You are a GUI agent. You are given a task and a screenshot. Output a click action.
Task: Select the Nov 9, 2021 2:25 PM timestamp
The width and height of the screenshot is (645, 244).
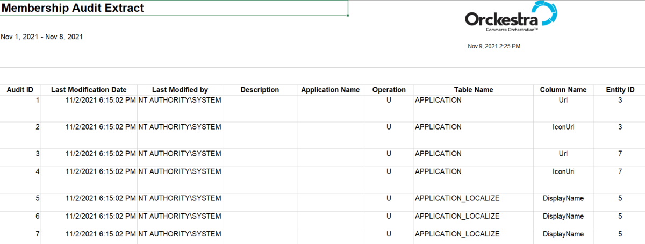pos(494,47)
